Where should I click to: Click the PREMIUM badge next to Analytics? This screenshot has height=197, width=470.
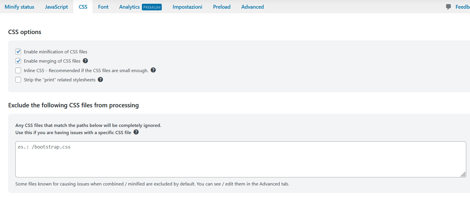(x=152, y=7)
